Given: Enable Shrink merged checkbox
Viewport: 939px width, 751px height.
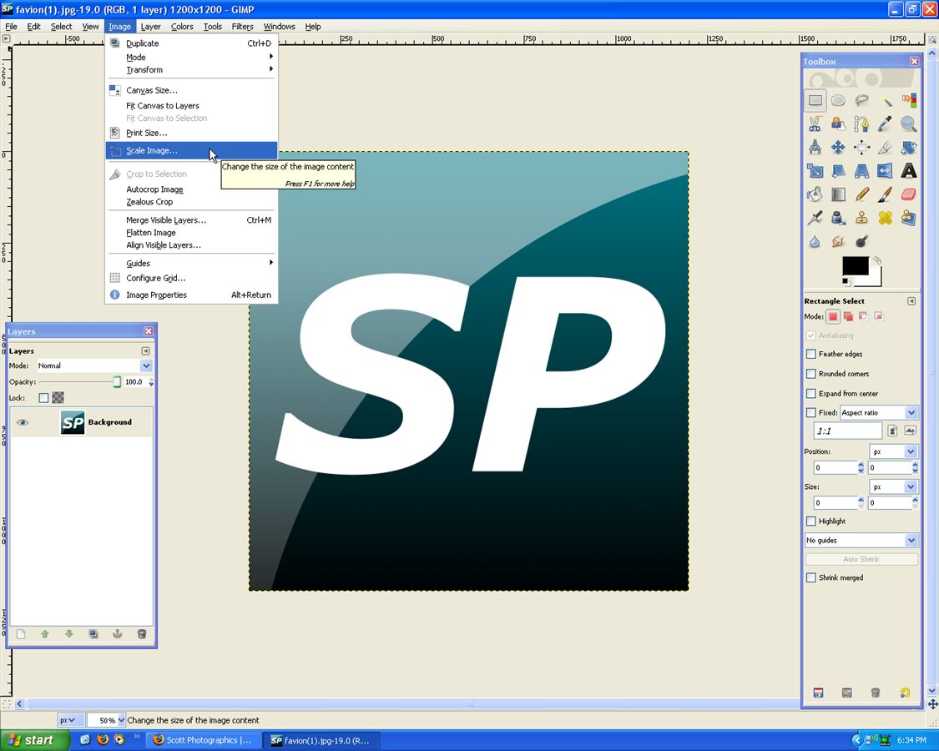Looking at the screenshot, I should coord(810,578).
